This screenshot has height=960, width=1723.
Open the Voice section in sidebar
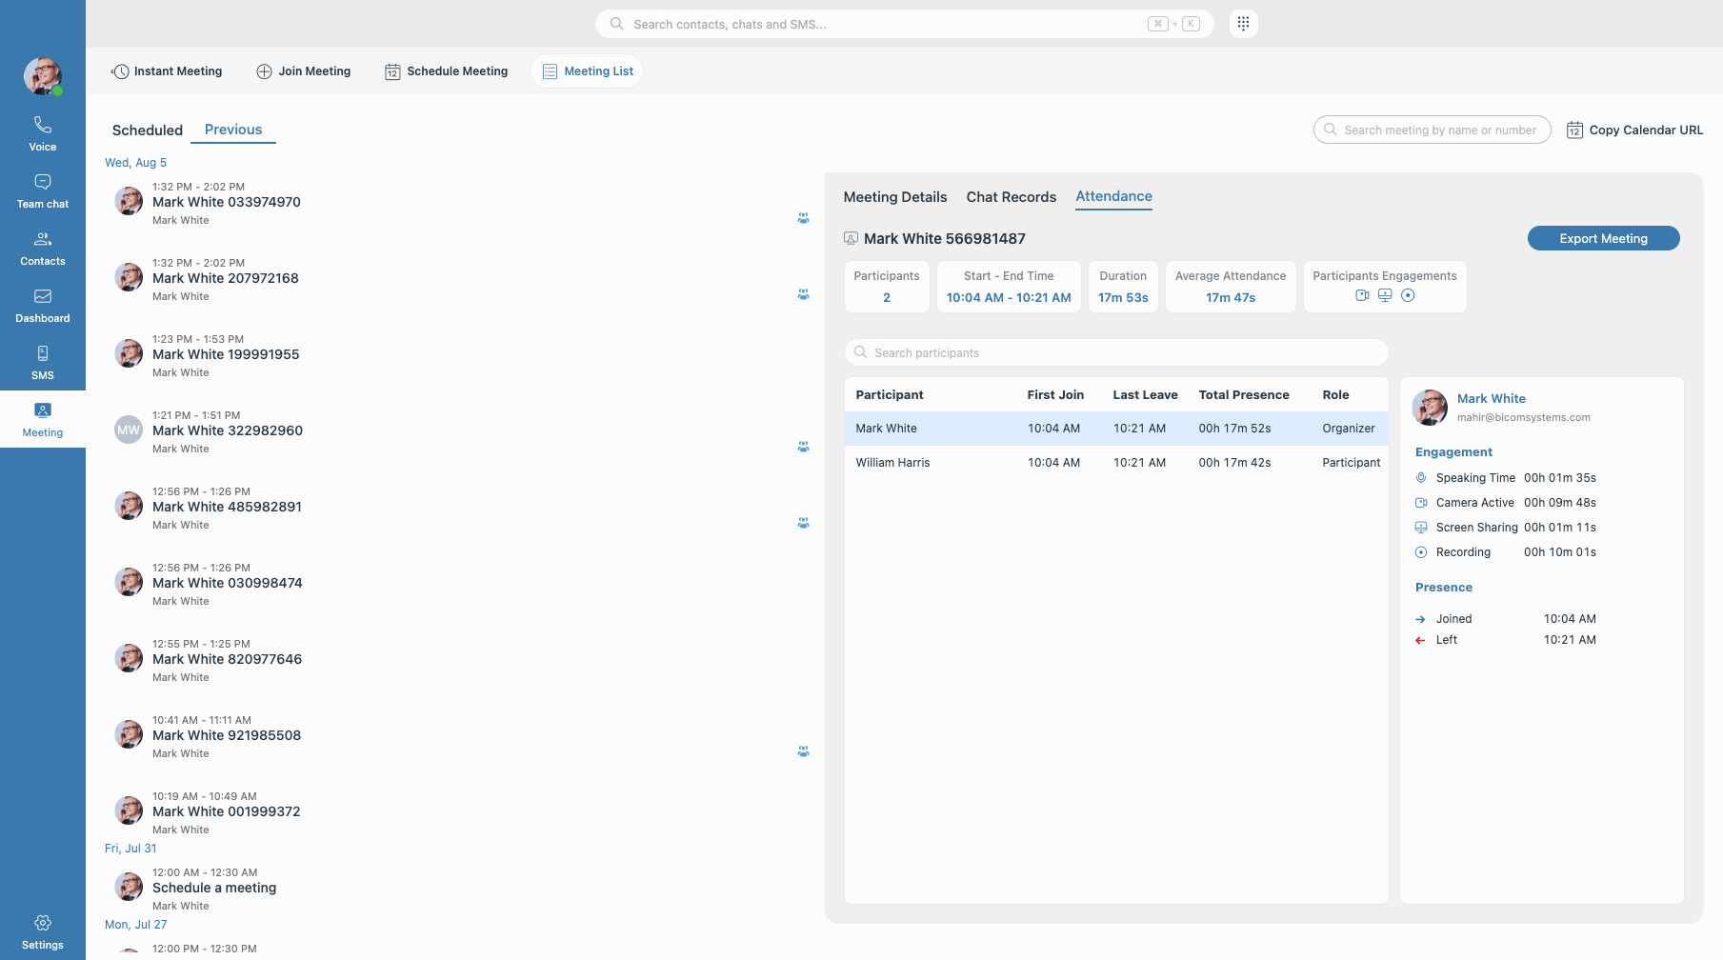[43, 134]
